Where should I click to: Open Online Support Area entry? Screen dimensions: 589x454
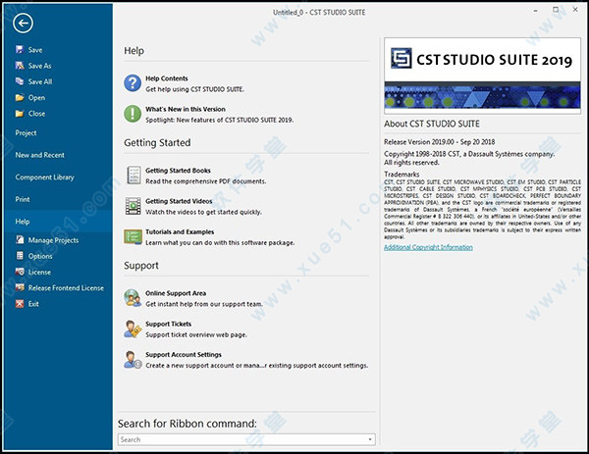pos(176,293)
